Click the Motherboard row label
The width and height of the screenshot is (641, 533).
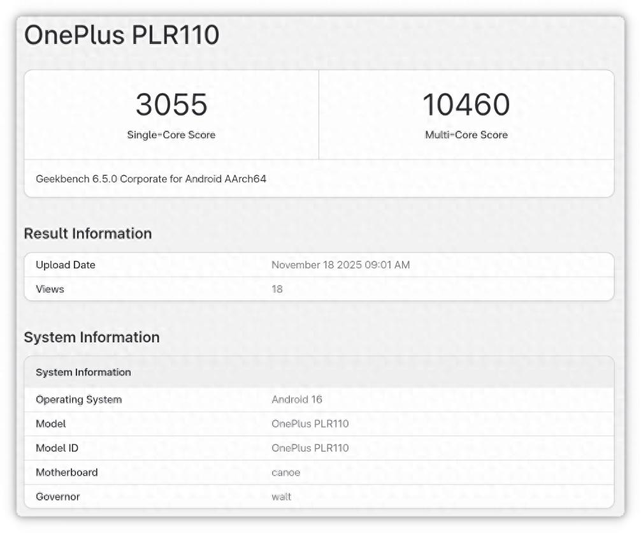[67, 472]
